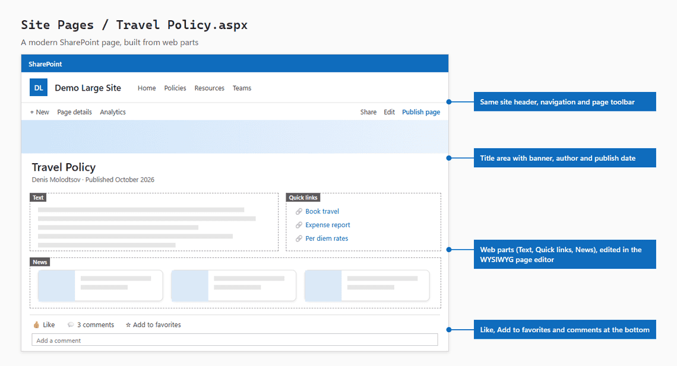Click Share in the page toolbar
This screenshot has width=677, height=366.
click(x=368, y=112)
